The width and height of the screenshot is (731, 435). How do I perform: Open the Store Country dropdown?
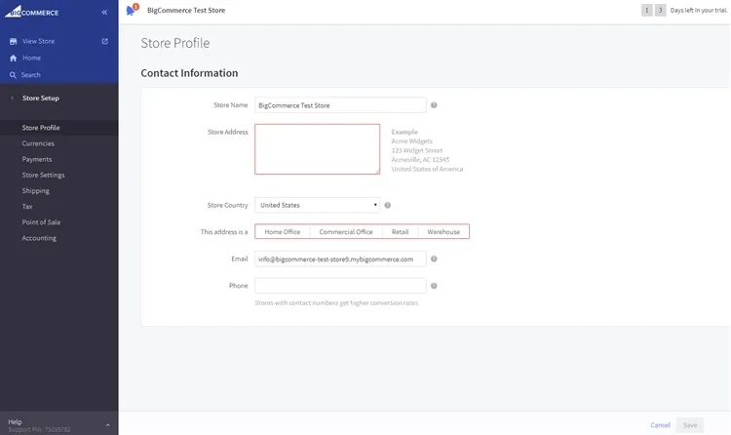pyautogui.click(x=317, y=205)
